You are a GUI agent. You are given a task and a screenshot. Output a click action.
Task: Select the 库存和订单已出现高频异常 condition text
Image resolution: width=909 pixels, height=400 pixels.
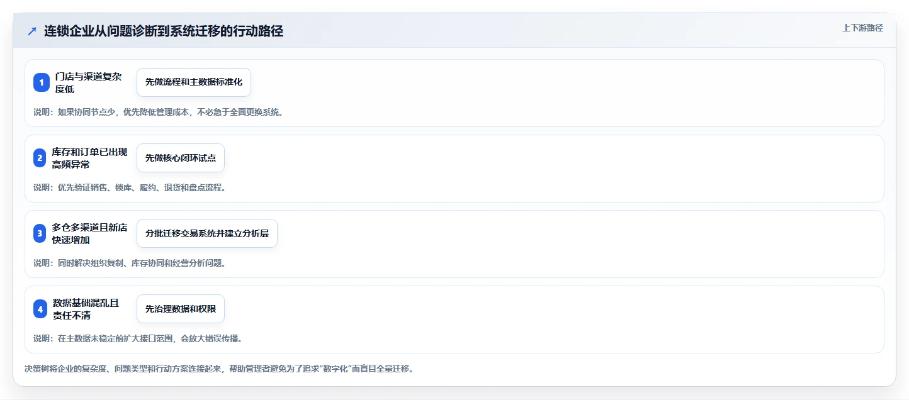pos(89,158)
